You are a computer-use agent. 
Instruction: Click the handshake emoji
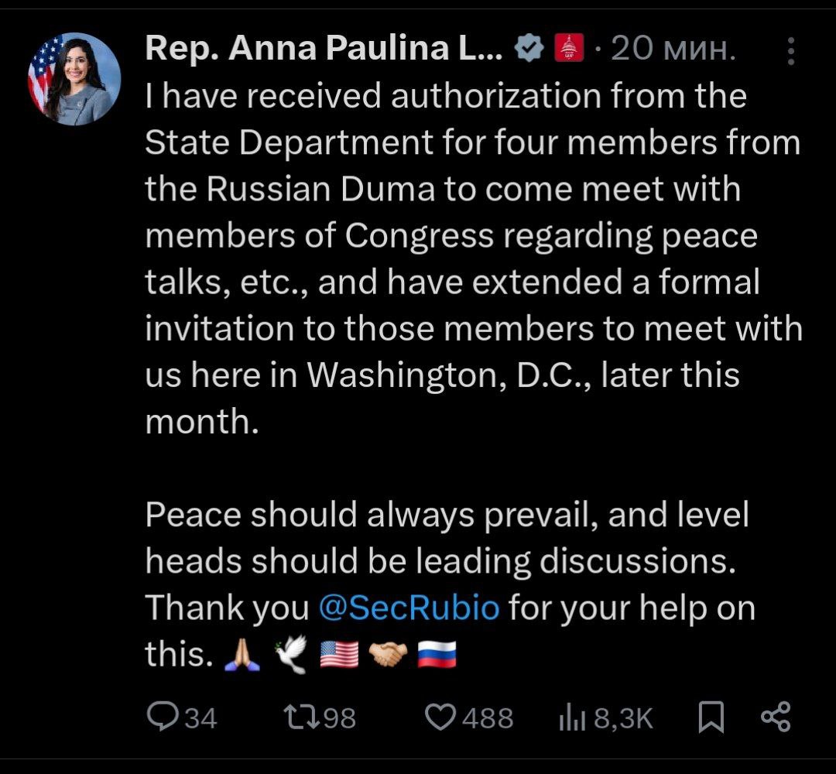click(388, 656)
